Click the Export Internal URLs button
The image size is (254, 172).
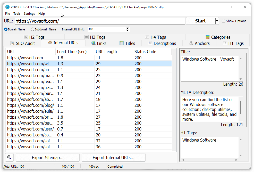[x=114, y=158]
